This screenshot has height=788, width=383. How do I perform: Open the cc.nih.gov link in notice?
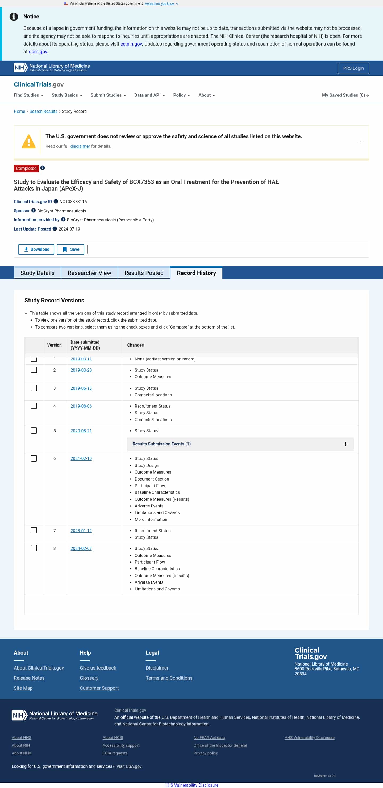(x=131, y=44)
